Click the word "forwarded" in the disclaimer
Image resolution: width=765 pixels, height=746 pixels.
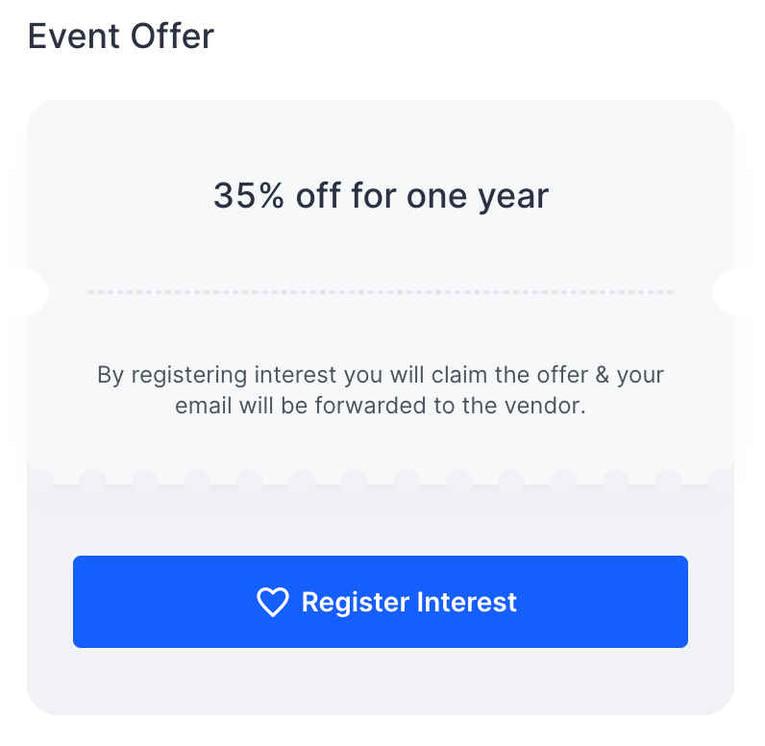click(359, 406)
